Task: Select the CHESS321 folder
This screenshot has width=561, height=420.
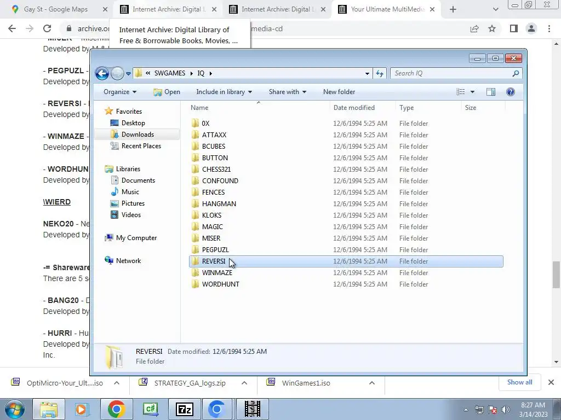Action: [216, 170]
